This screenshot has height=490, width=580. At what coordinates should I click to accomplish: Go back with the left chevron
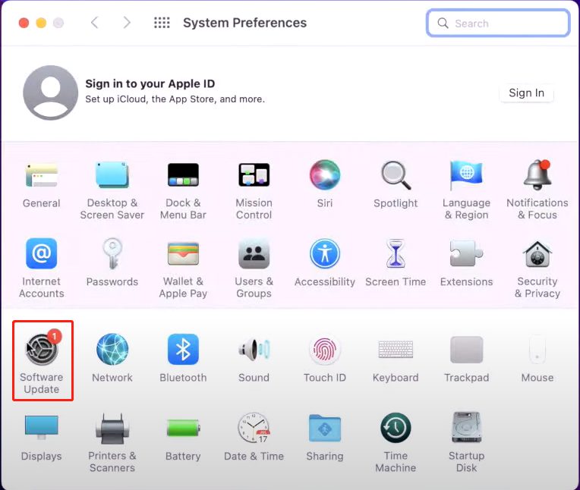[95, 23]
